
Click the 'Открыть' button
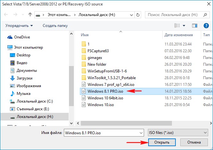point(162,142)
